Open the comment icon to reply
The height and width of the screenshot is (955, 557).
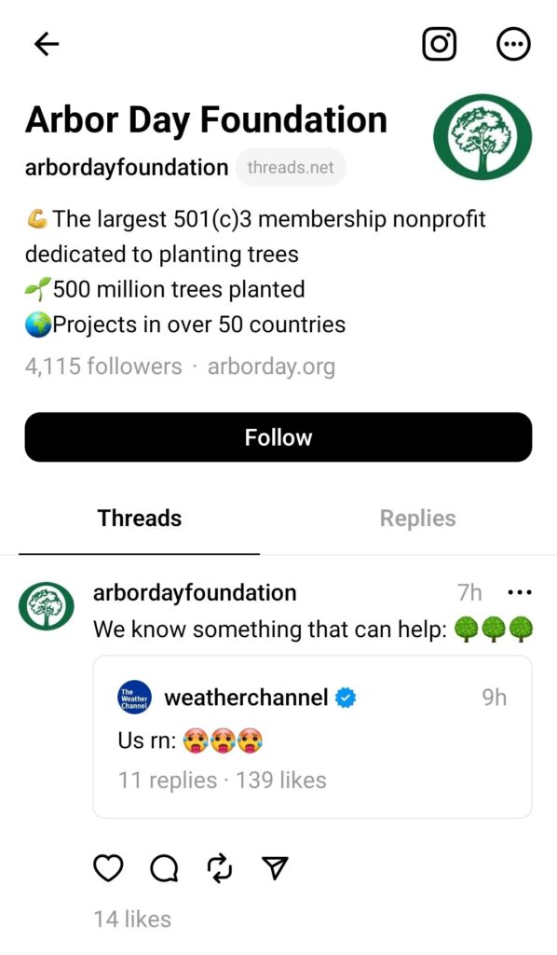click(x=164, y=868)
